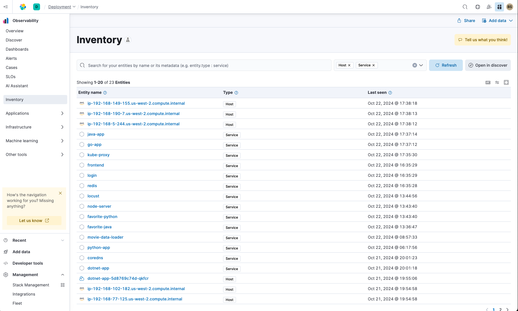Open the newsfeed celebration icon
Viewport: 518px width, 311px height.
(489, 7)
